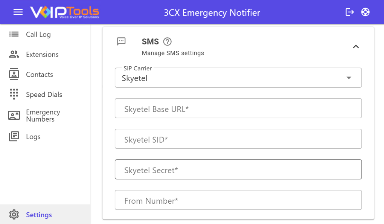Viewport: 384px width, 224px height.
Task: Collapse the SMS settings panel
Action: (x=356, y=47)
